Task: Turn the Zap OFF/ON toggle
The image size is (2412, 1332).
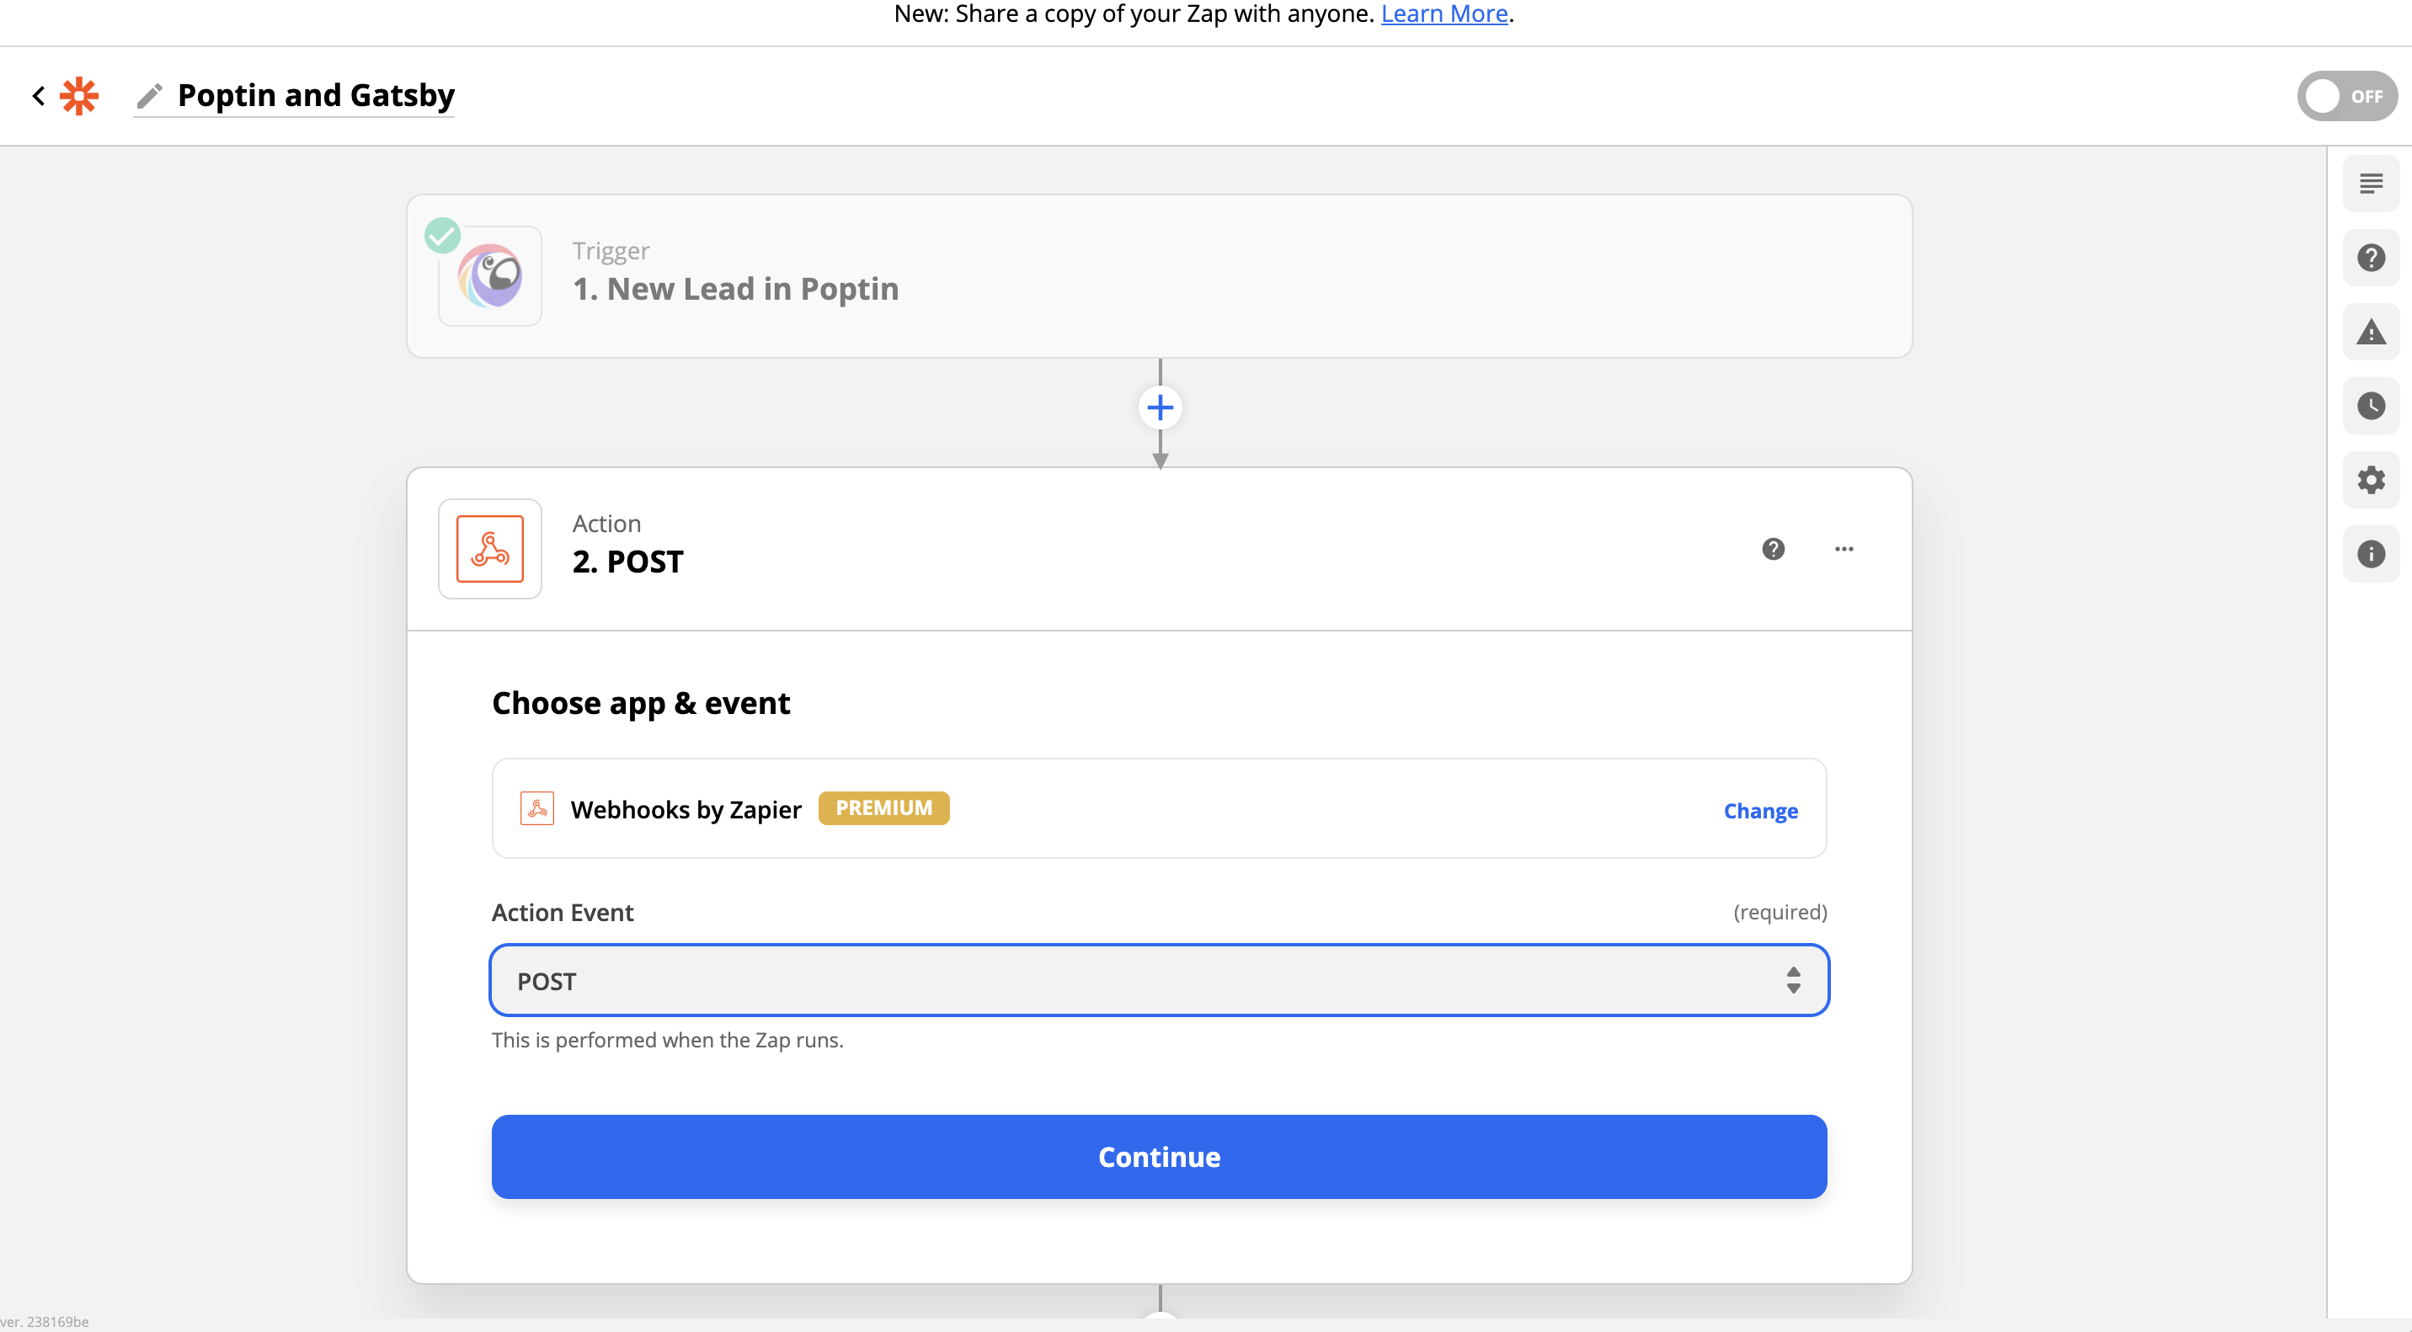Action: [2346, 97]
